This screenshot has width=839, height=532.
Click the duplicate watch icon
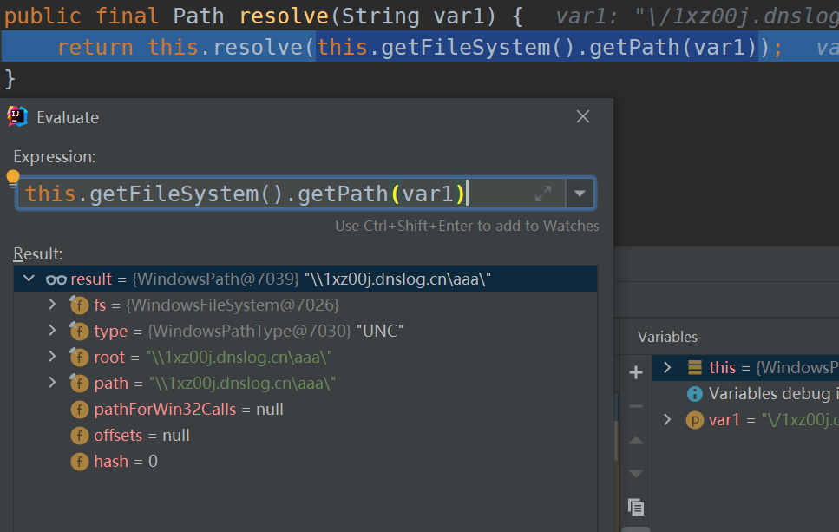636,506
